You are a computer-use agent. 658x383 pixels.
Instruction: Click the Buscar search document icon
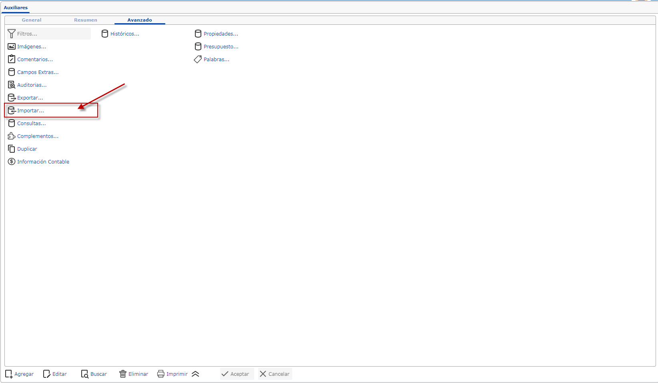[85, 374]
